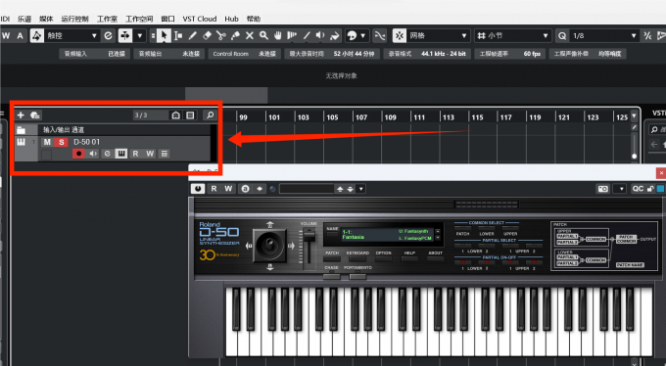Toggle Read Automation R in plugin header
666x366 pixels.
pyautogui.click(x=214, y=189)
